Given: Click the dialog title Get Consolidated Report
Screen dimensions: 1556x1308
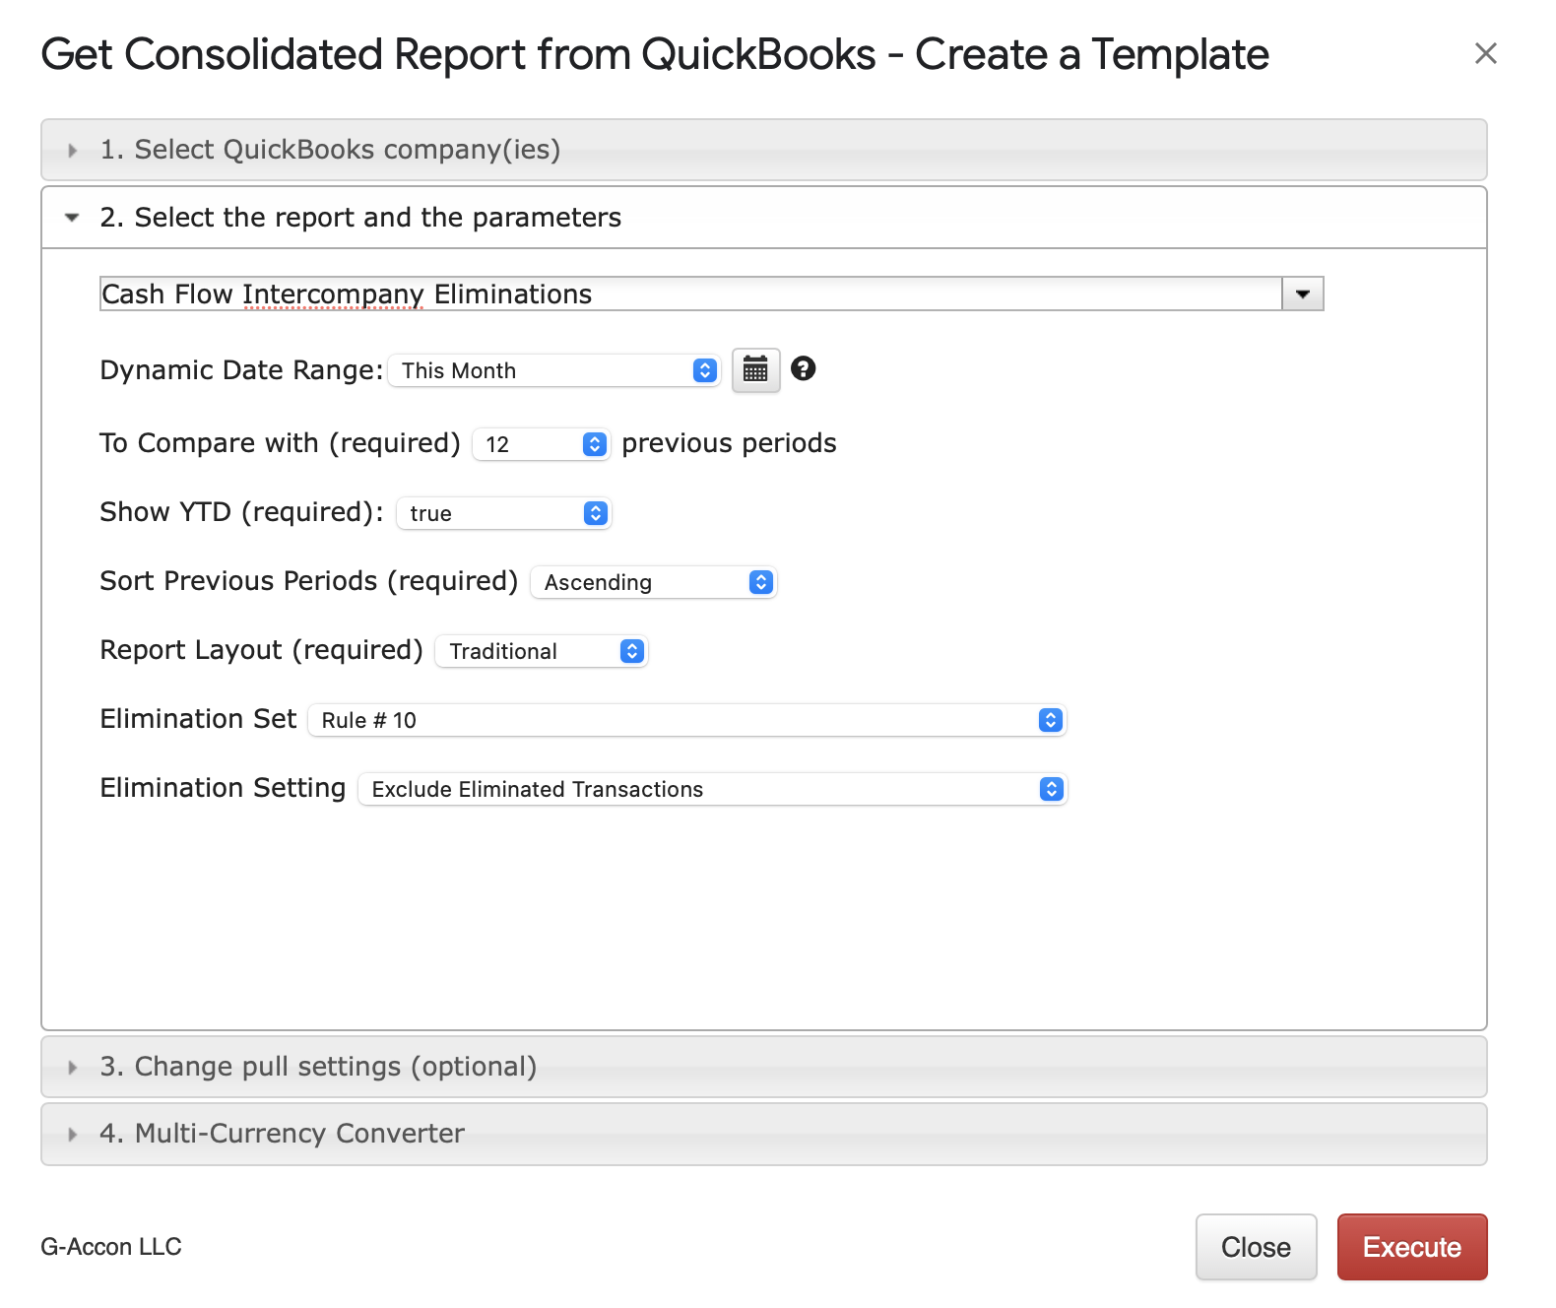Looking at the screenshot, I should [655, 54].
